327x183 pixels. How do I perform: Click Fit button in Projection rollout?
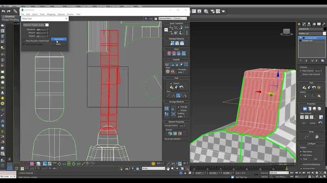click(x=303, y=123)
